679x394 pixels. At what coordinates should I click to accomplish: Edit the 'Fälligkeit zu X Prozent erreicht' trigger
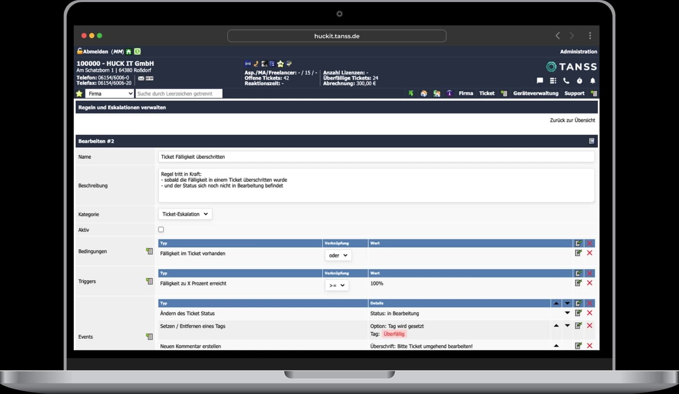(x=578, y=283)
